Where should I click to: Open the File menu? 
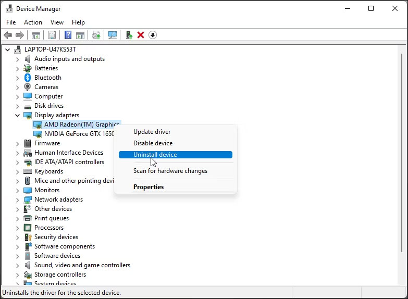[x=11, y=22]
